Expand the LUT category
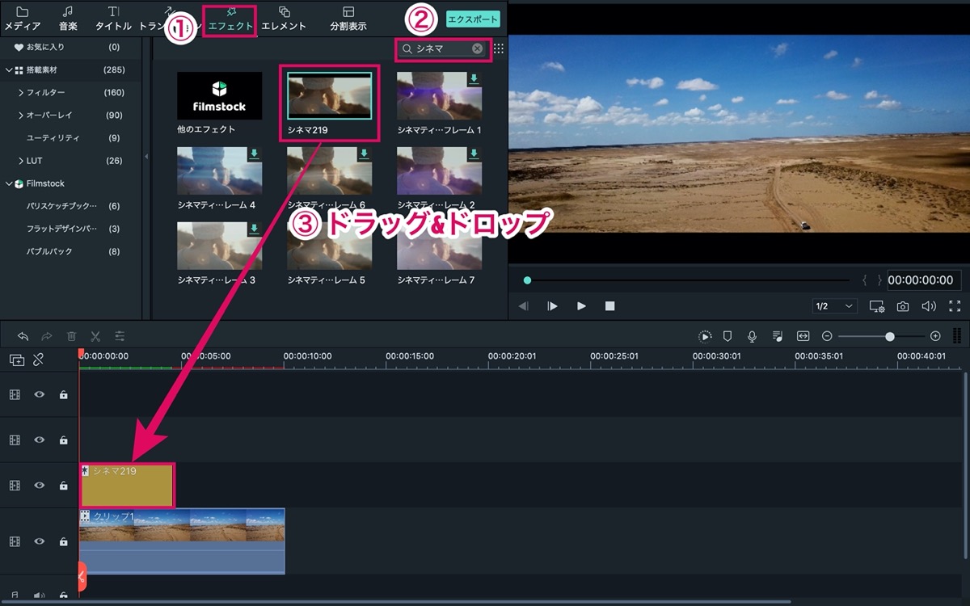Image resolution: width=970 pixels, height=606 pixels. [20, 161]
